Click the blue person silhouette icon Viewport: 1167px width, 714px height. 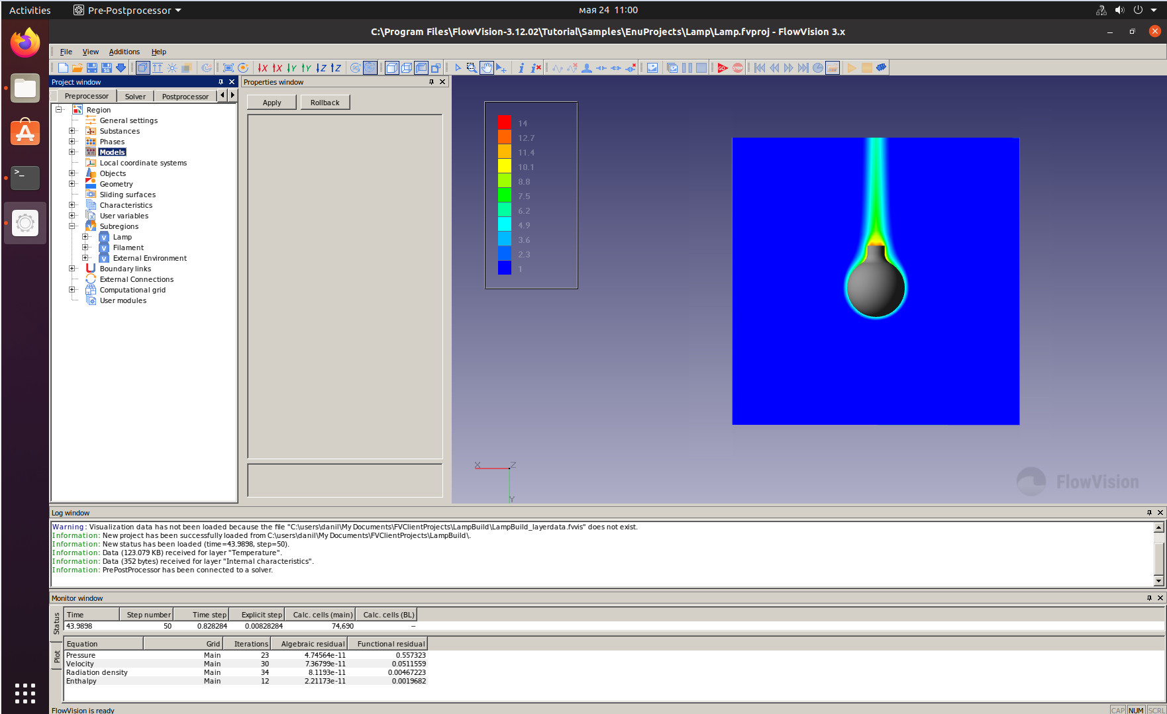tap(587, 67)
